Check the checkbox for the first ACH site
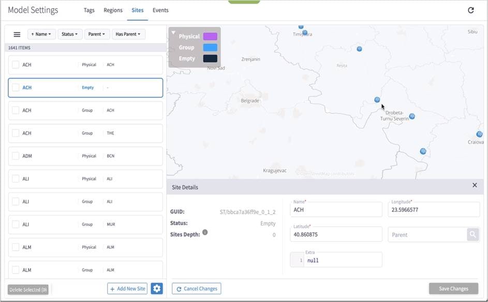 coord(15,64)
